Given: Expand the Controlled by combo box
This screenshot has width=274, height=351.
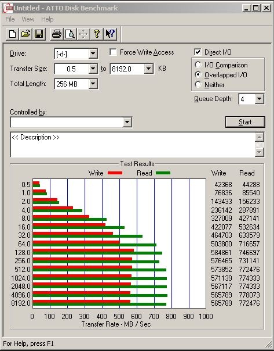Looking at the screenshot, I should pyautogui.click(x=127, y=122).
